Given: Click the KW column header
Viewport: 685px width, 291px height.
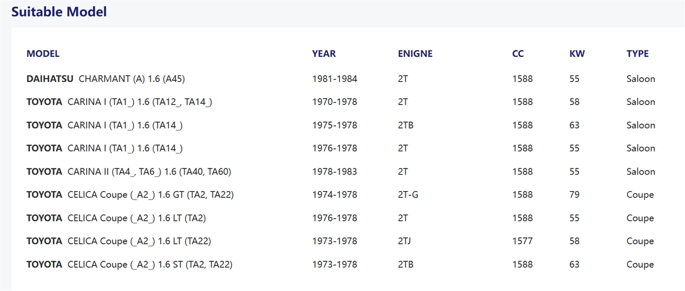Looking at the screenshot, I should tap(577, 54).
